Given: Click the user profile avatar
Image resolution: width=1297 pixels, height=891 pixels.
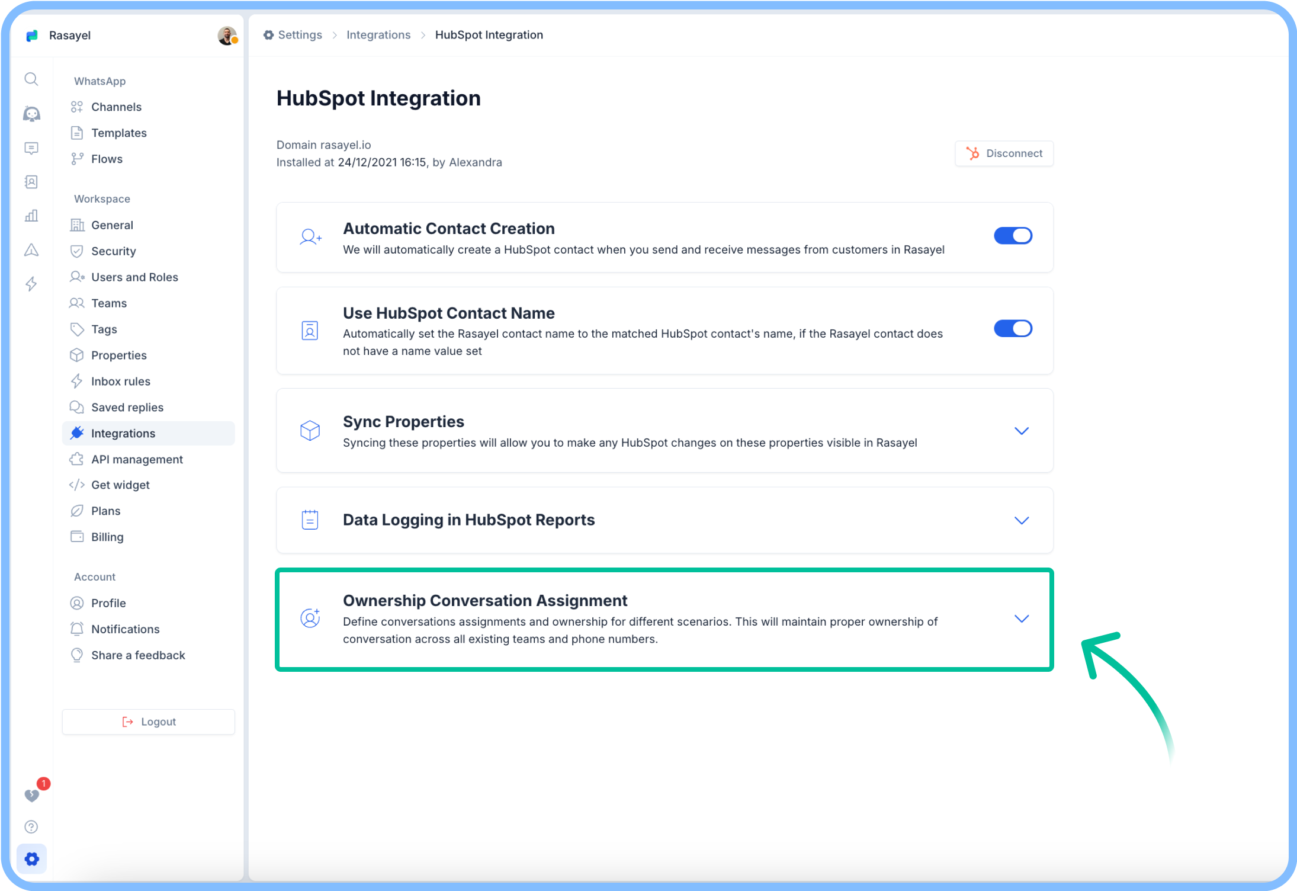Looking at the screenshot, I should pos(227,36).
